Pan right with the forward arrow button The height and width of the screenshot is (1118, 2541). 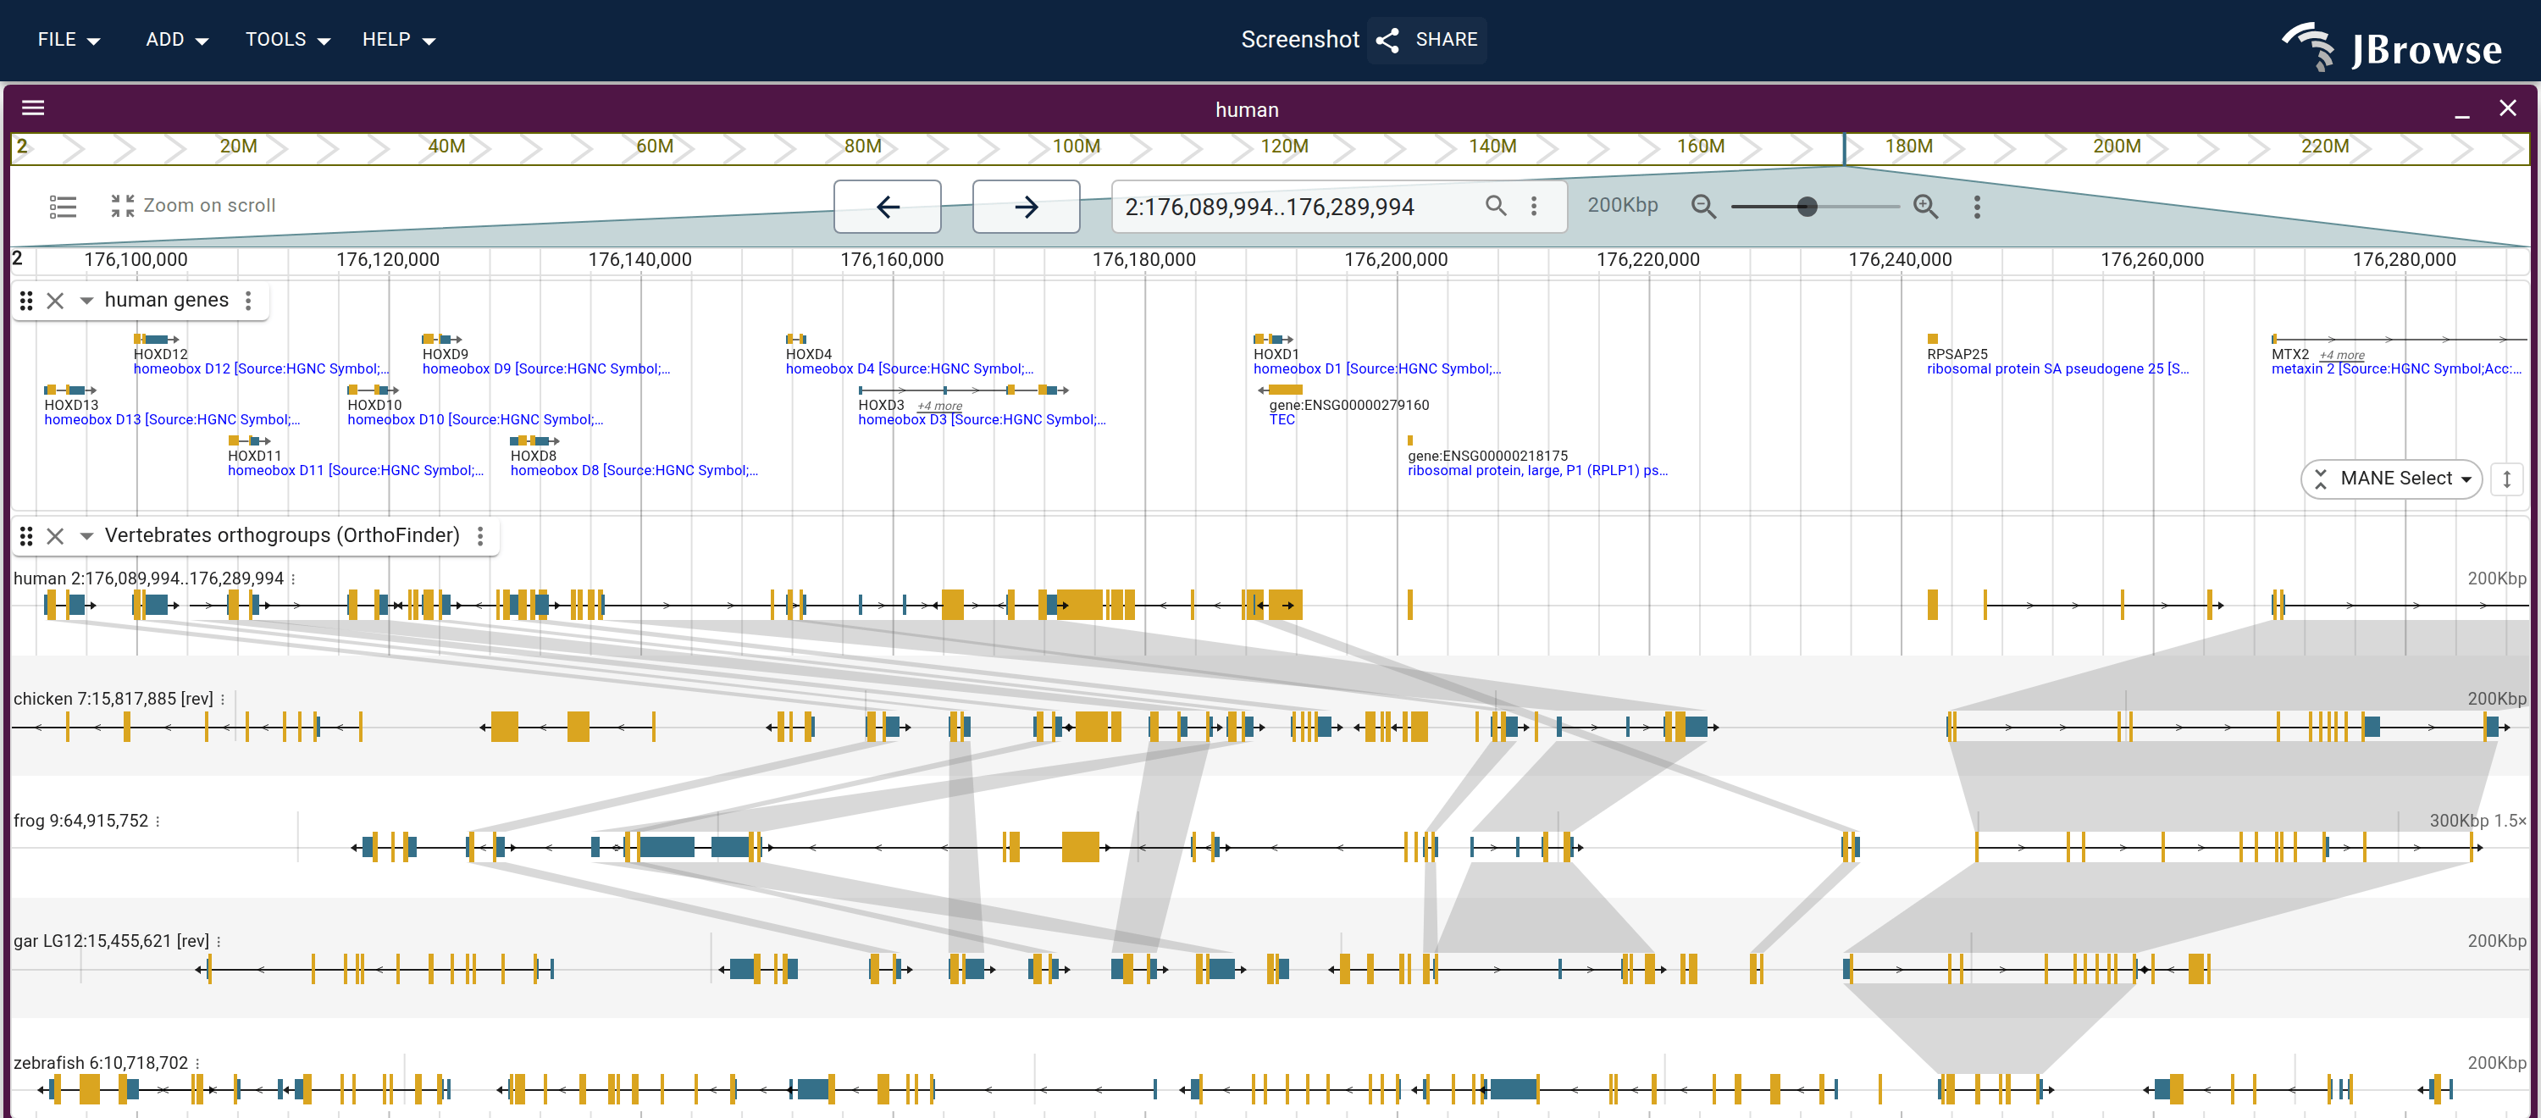pyautogui.click(x=1026, y=206)
